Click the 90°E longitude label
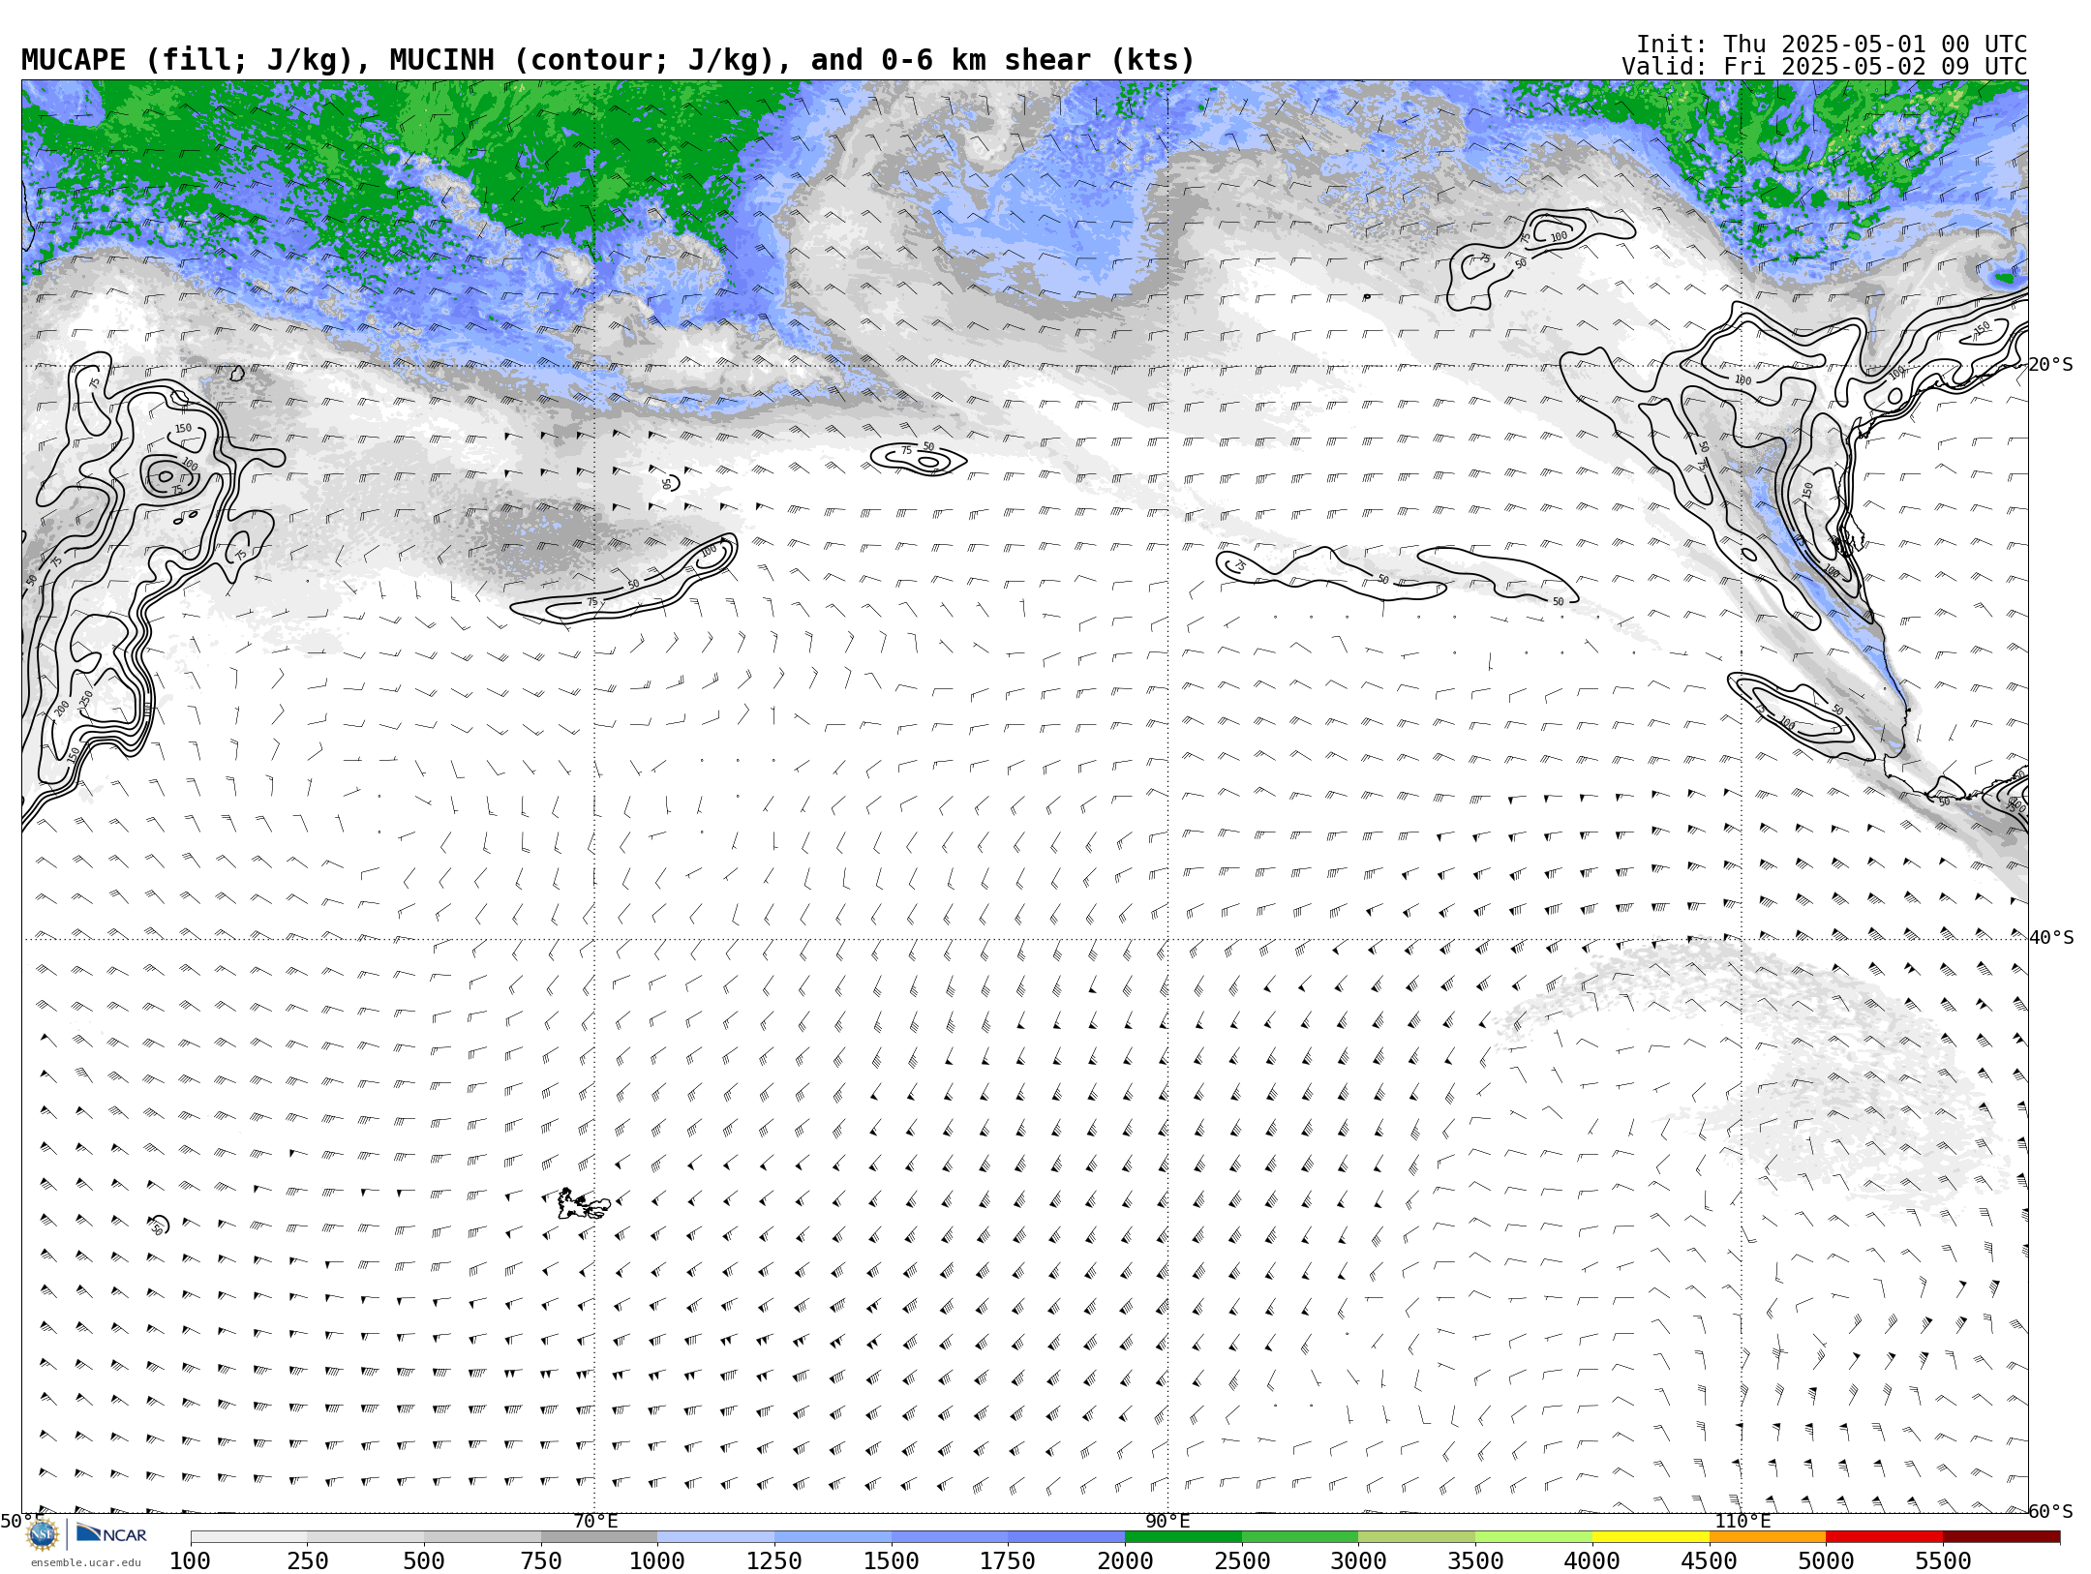 (x=1168, y=1521)
